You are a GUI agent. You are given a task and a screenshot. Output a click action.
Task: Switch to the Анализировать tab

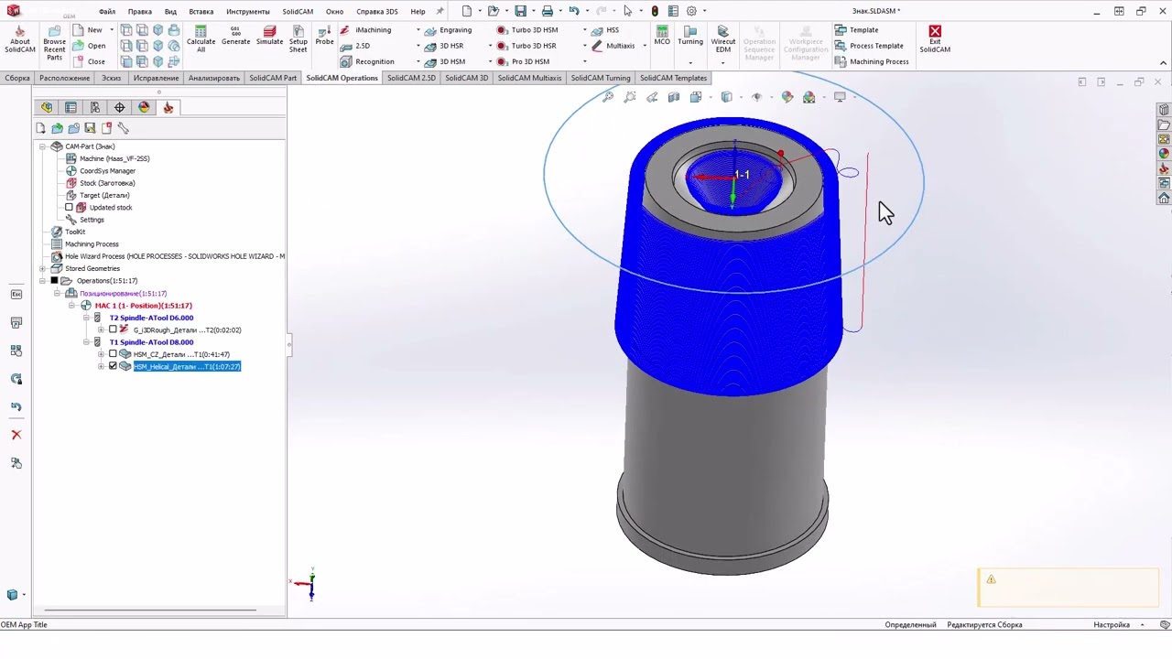coord(214,78)
